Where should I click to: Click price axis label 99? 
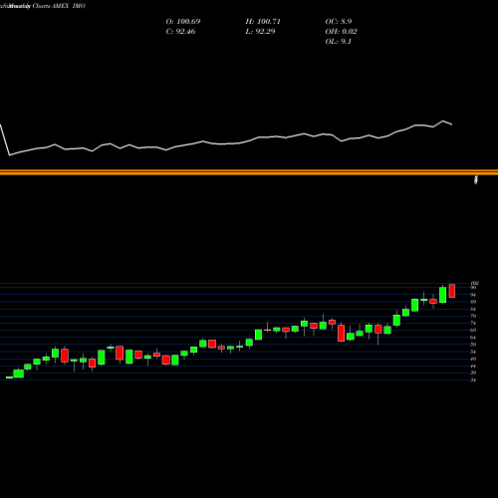point(473,288)
